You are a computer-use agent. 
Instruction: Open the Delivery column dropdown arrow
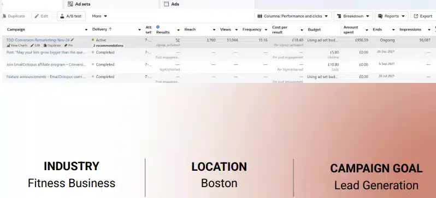pos(139,29)
